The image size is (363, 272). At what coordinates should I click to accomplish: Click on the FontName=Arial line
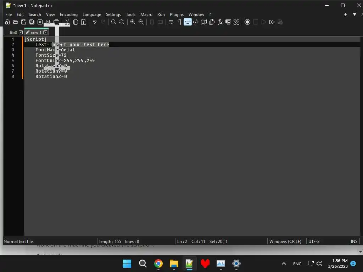(55, 50)
